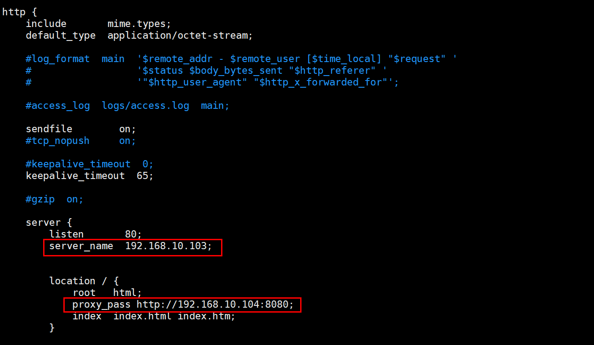Screen dimensions: 594x345
Task: Click the proxy_pass http://192.168.10.104:8080 line
Action: (x=183, y=305)
